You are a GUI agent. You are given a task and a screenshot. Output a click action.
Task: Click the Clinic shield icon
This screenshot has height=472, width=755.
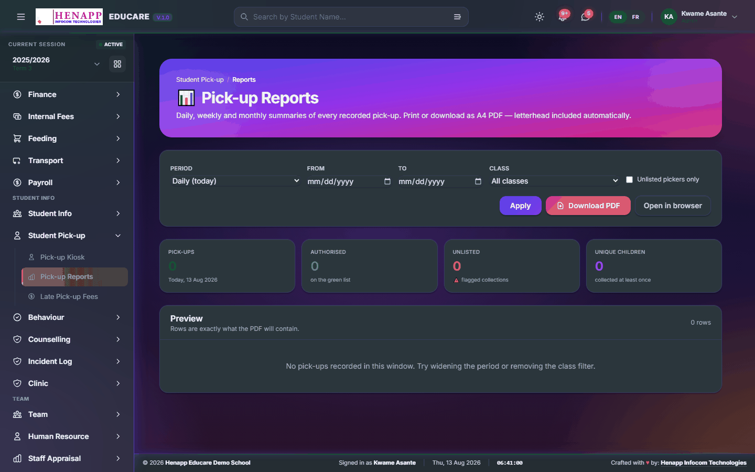tap(17, 383)
